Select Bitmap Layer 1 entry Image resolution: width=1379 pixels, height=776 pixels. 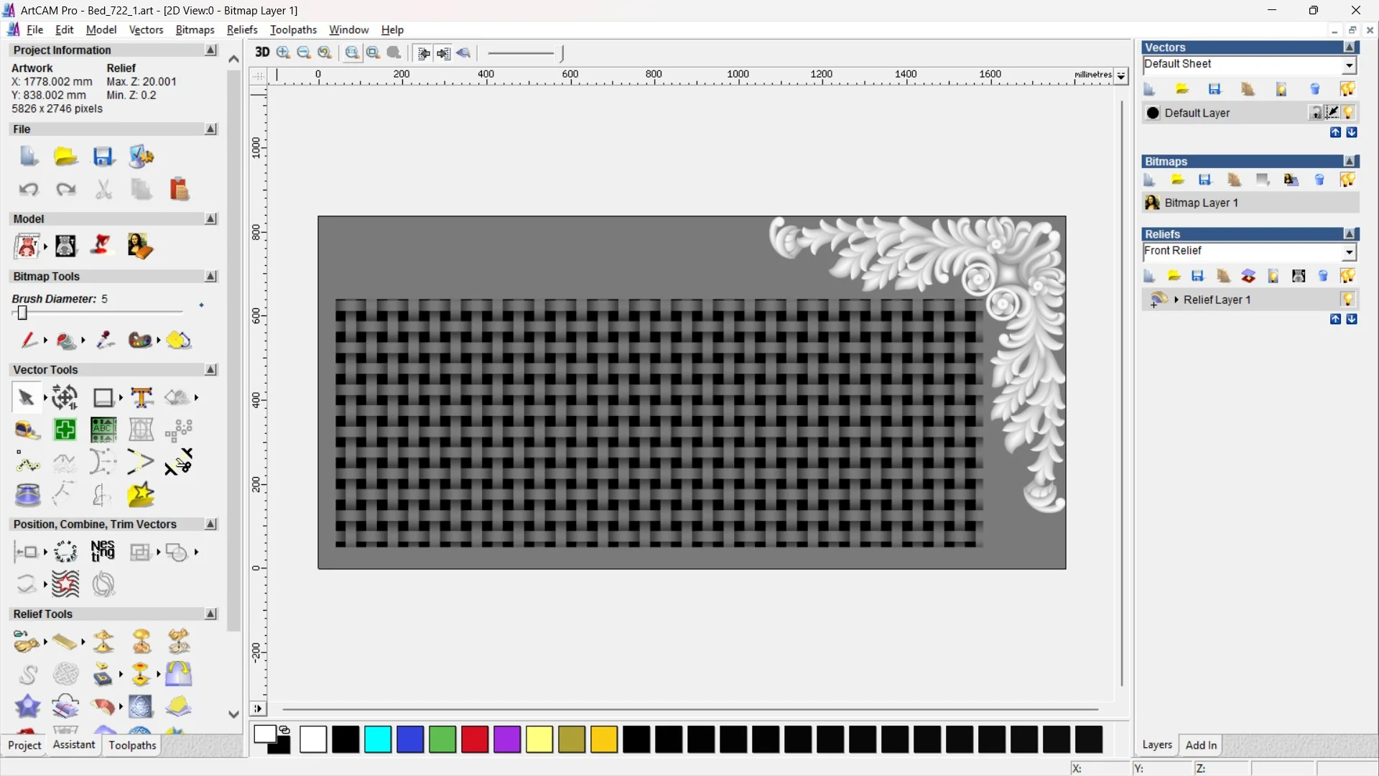1201,203
